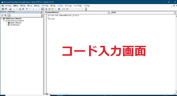Open the Properties Window icon
The height and width of the screenshot is (96, 177).
click(x=49, y=9)
